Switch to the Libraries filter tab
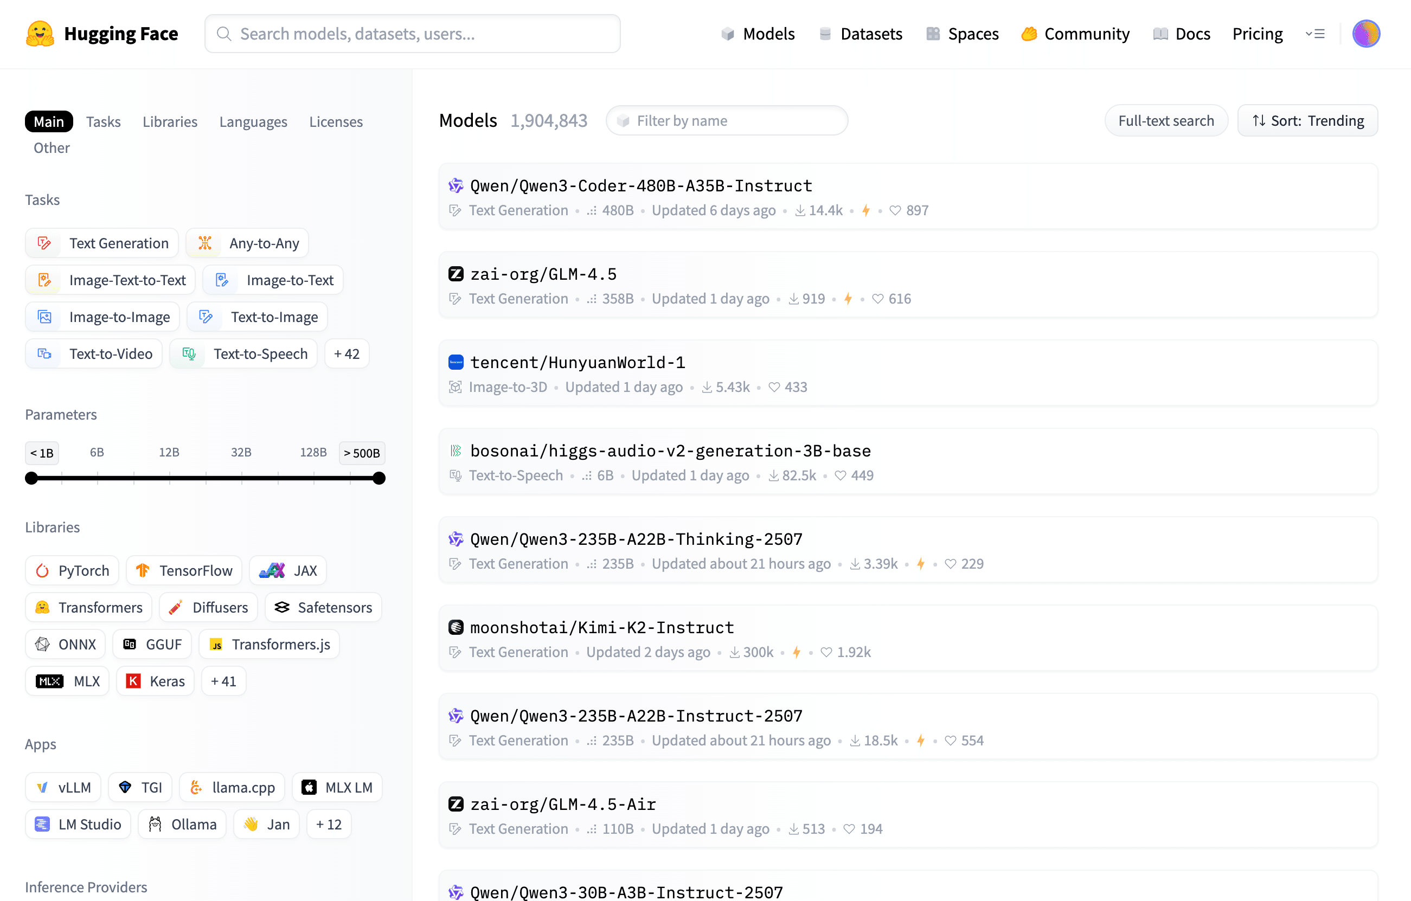1411x901 pixels. (x=170, y=122)
